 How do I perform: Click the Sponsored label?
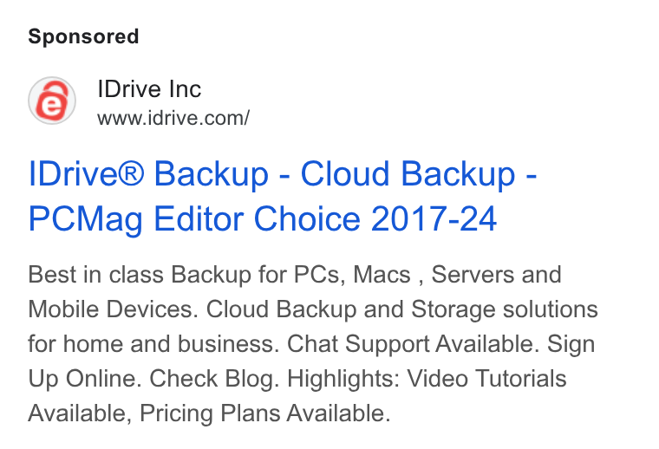[83, 36]
